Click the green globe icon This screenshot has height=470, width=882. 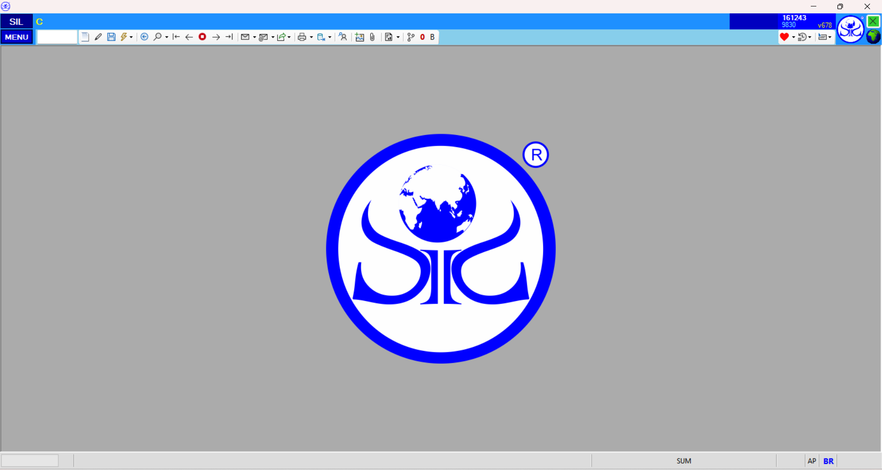pyautogui.click(x=873, y=37)
